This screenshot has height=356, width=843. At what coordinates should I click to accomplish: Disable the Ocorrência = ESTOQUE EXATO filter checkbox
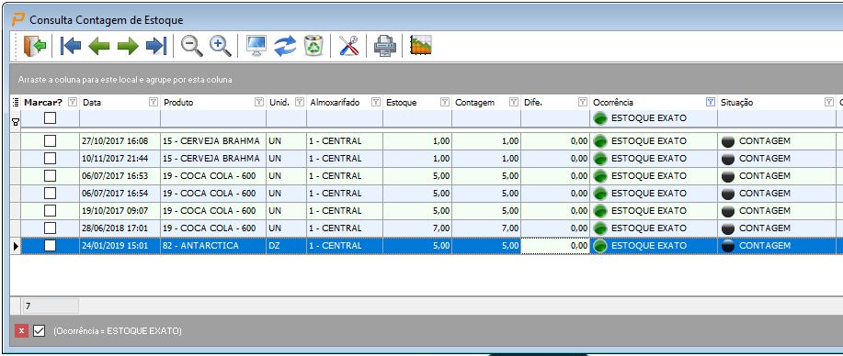point(39,330)
